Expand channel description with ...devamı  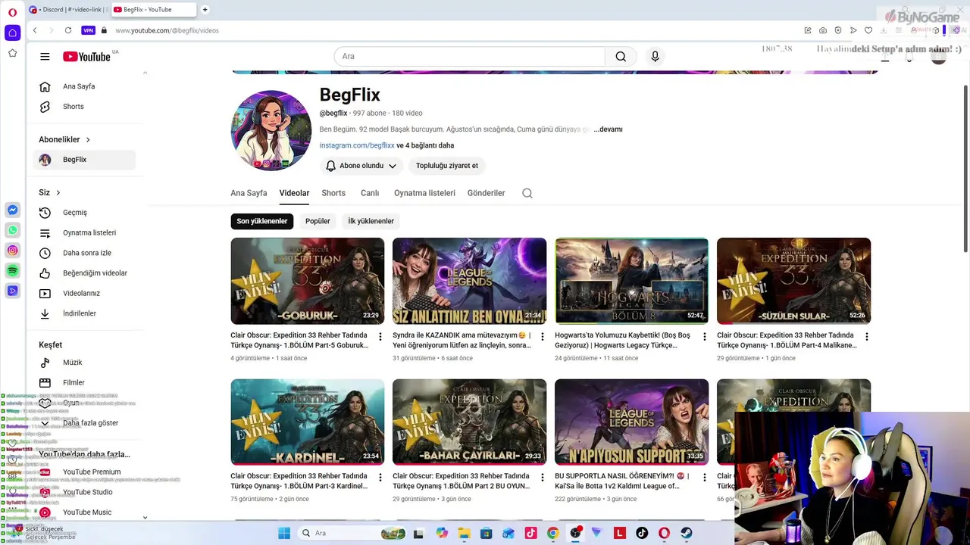pyautogui.click(x=608, y=129)
